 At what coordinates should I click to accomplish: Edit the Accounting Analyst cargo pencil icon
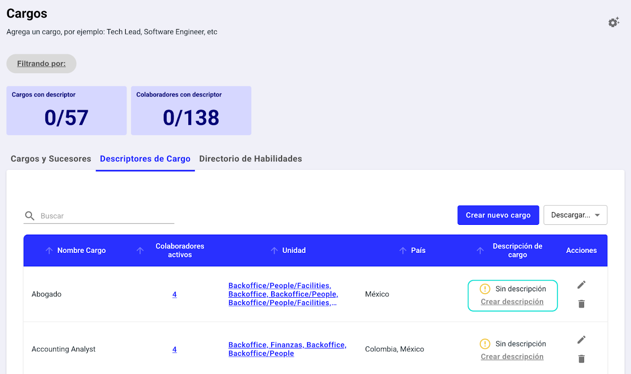581,340
